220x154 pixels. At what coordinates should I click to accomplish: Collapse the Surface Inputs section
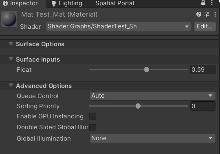pyautogui.click(x=11, y=59)
